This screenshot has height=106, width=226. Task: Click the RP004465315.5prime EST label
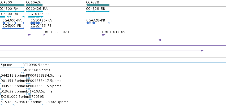(44, 86)
